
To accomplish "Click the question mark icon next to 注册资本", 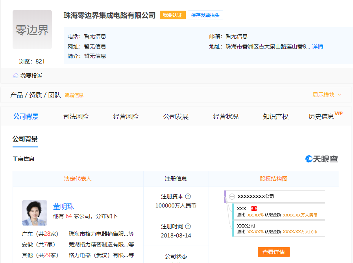I will click(x=188, y=196).
